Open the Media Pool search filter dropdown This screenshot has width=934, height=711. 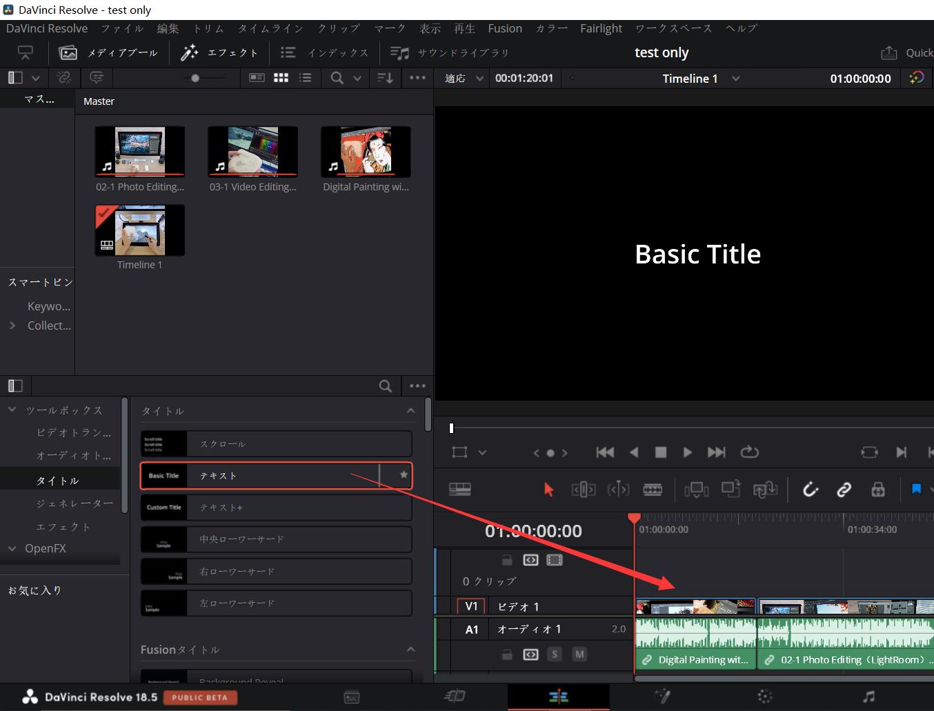click(357, 79)
